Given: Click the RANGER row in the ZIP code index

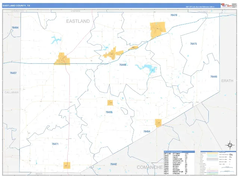Looking at the screenshot, I should click(x=176, y=170).
